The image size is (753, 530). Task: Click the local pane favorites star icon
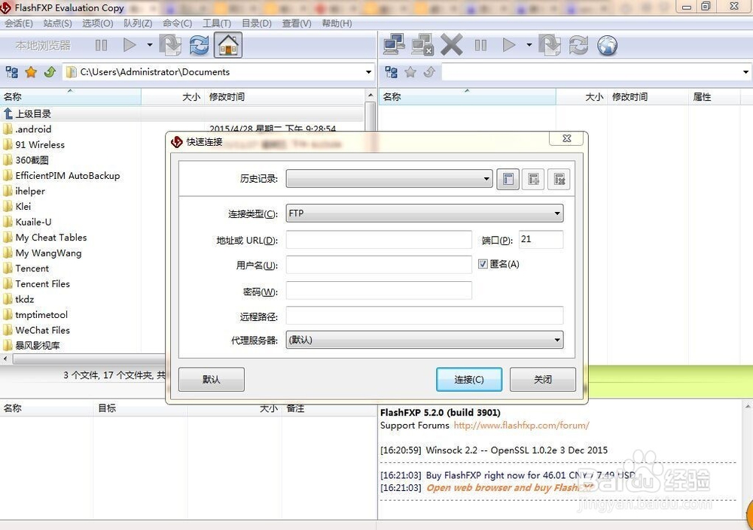pyautogui.click(x=31, y=72)
